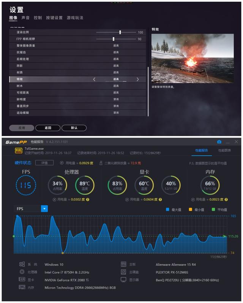Click the PUBG game icon
This screenshot has width=243, height=303.
tap(19, 151)
